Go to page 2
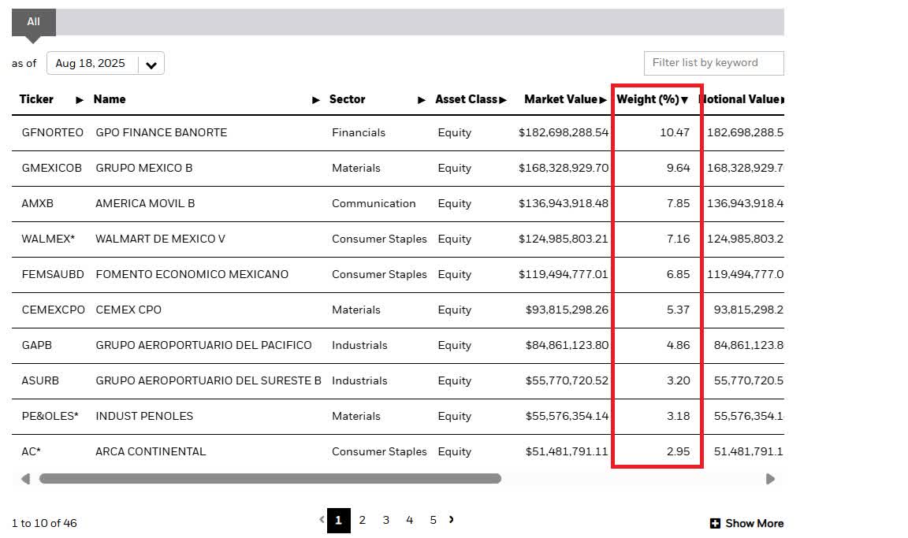This screenshot has height=538, width=908. point(363,520)
